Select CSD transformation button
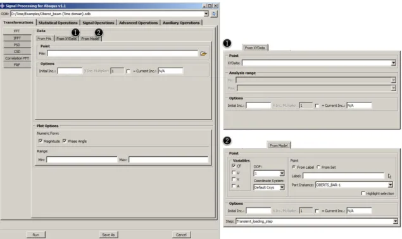The image size is (402, 239). 17,51
